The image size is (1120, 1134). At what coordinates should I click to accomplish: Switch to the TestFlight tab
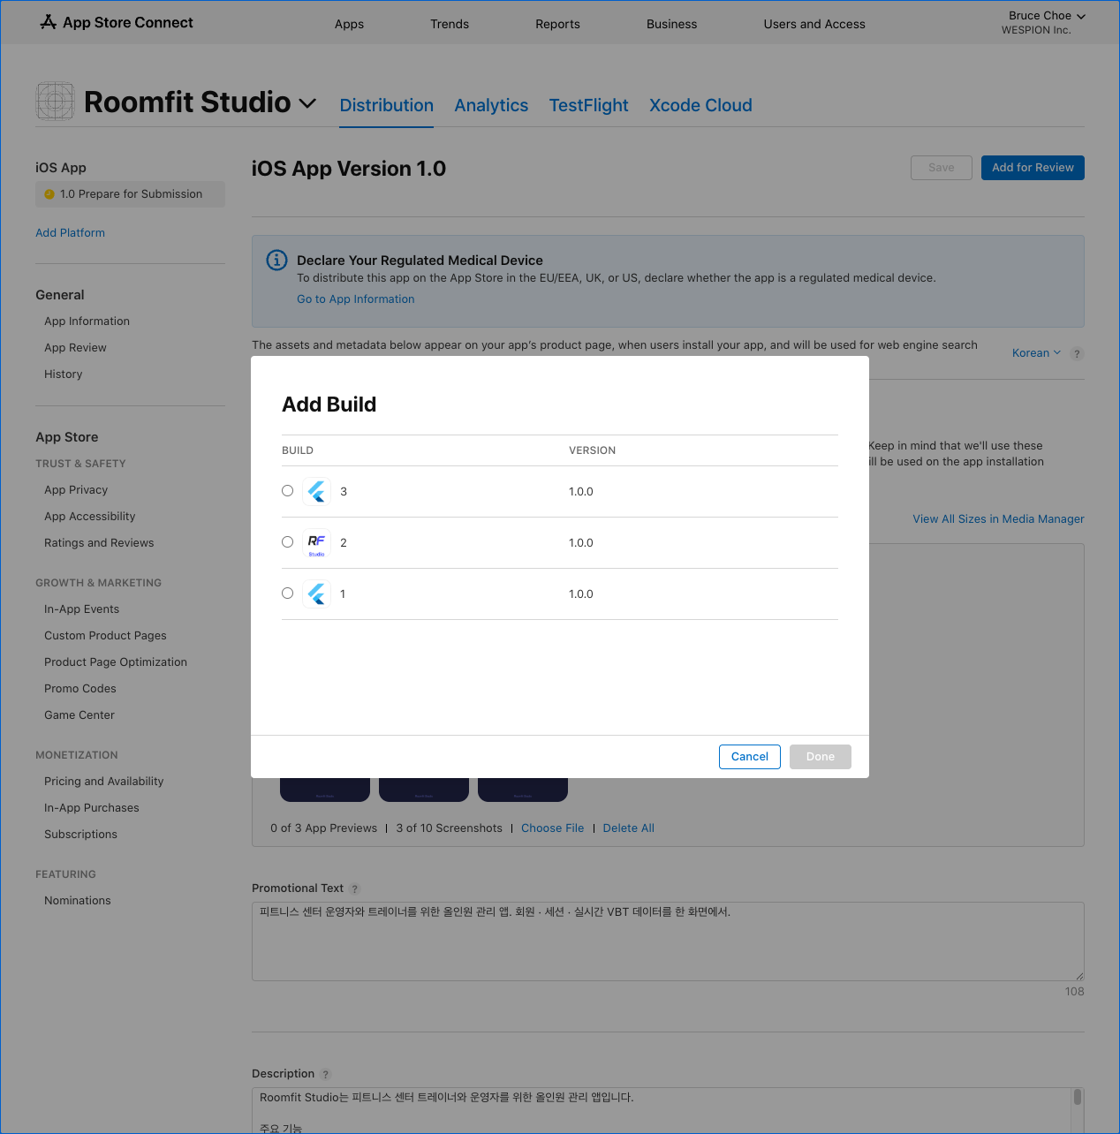pyautogui.click(x=588, y=105)
